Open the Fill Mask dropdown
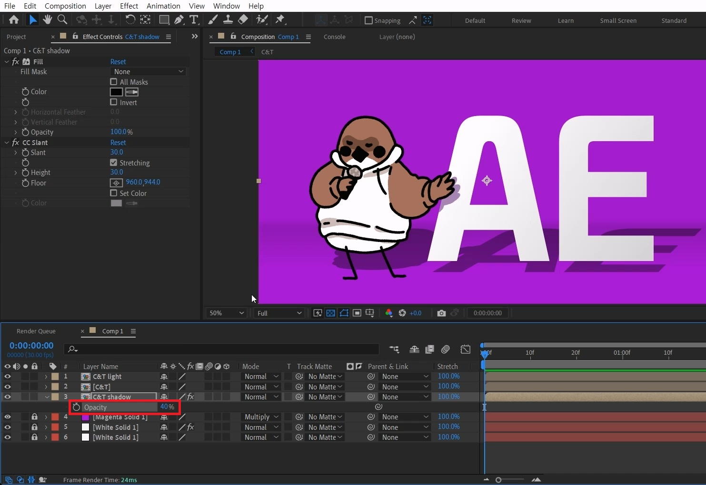706x485 pixels. point(149,72)
